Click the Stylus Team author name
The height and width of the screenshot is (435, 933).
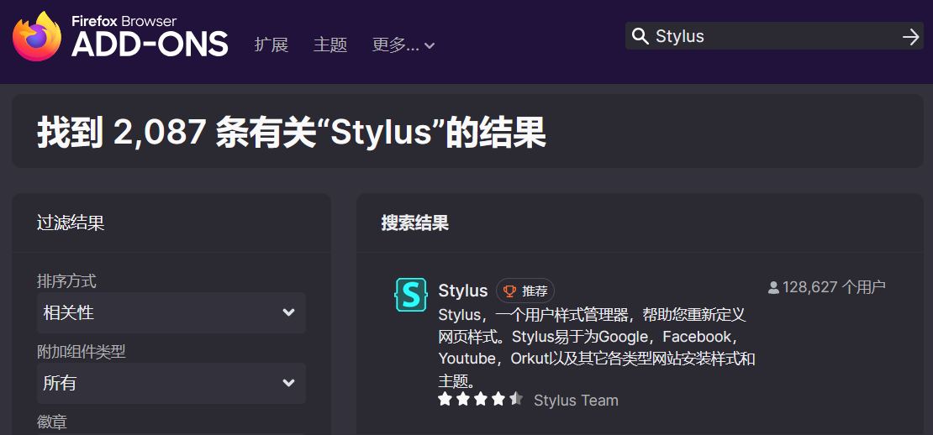[576, 401]
